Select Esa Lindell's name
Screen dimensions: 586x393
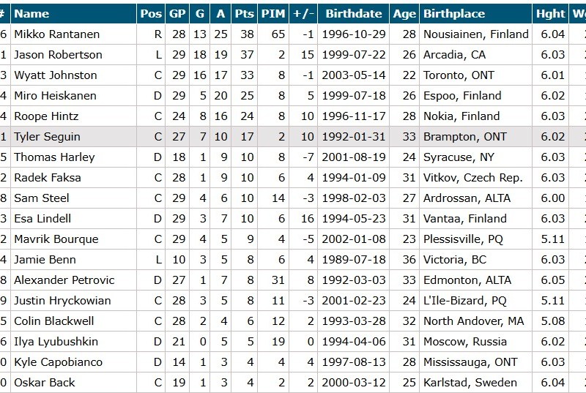tap(42, 219)
